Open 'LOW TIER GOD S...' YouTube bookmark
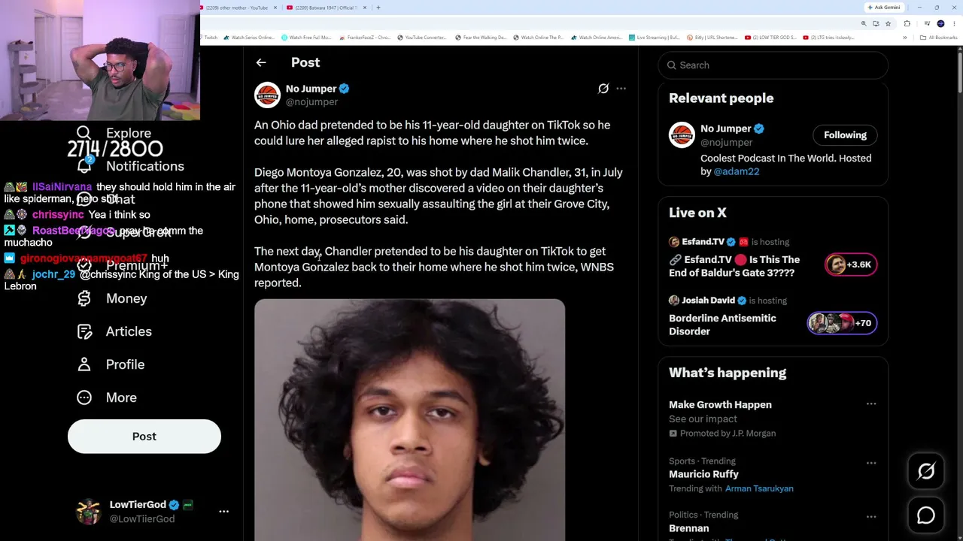Image resolution: width=963 pixels, height=541 pixels. point(770,38)
